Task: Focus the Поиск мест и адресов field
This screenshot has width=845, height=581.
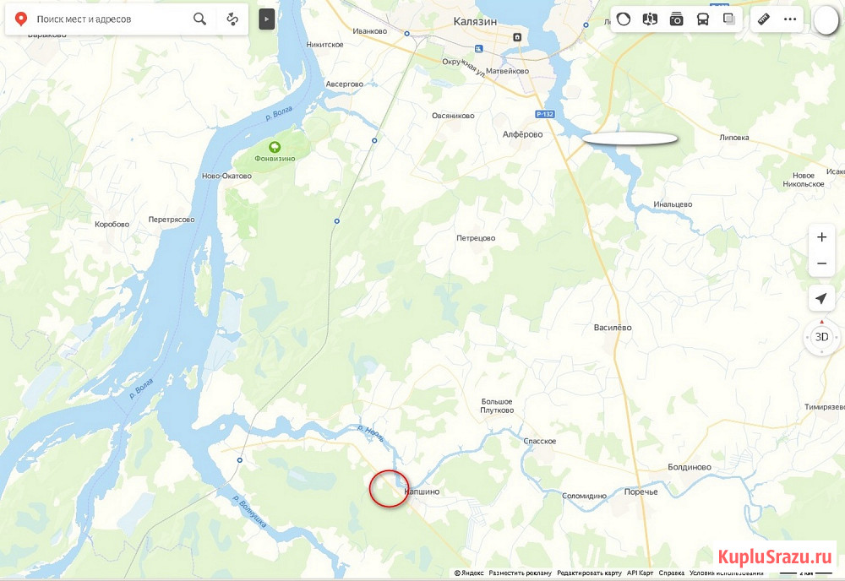Action: coord(111,19)
